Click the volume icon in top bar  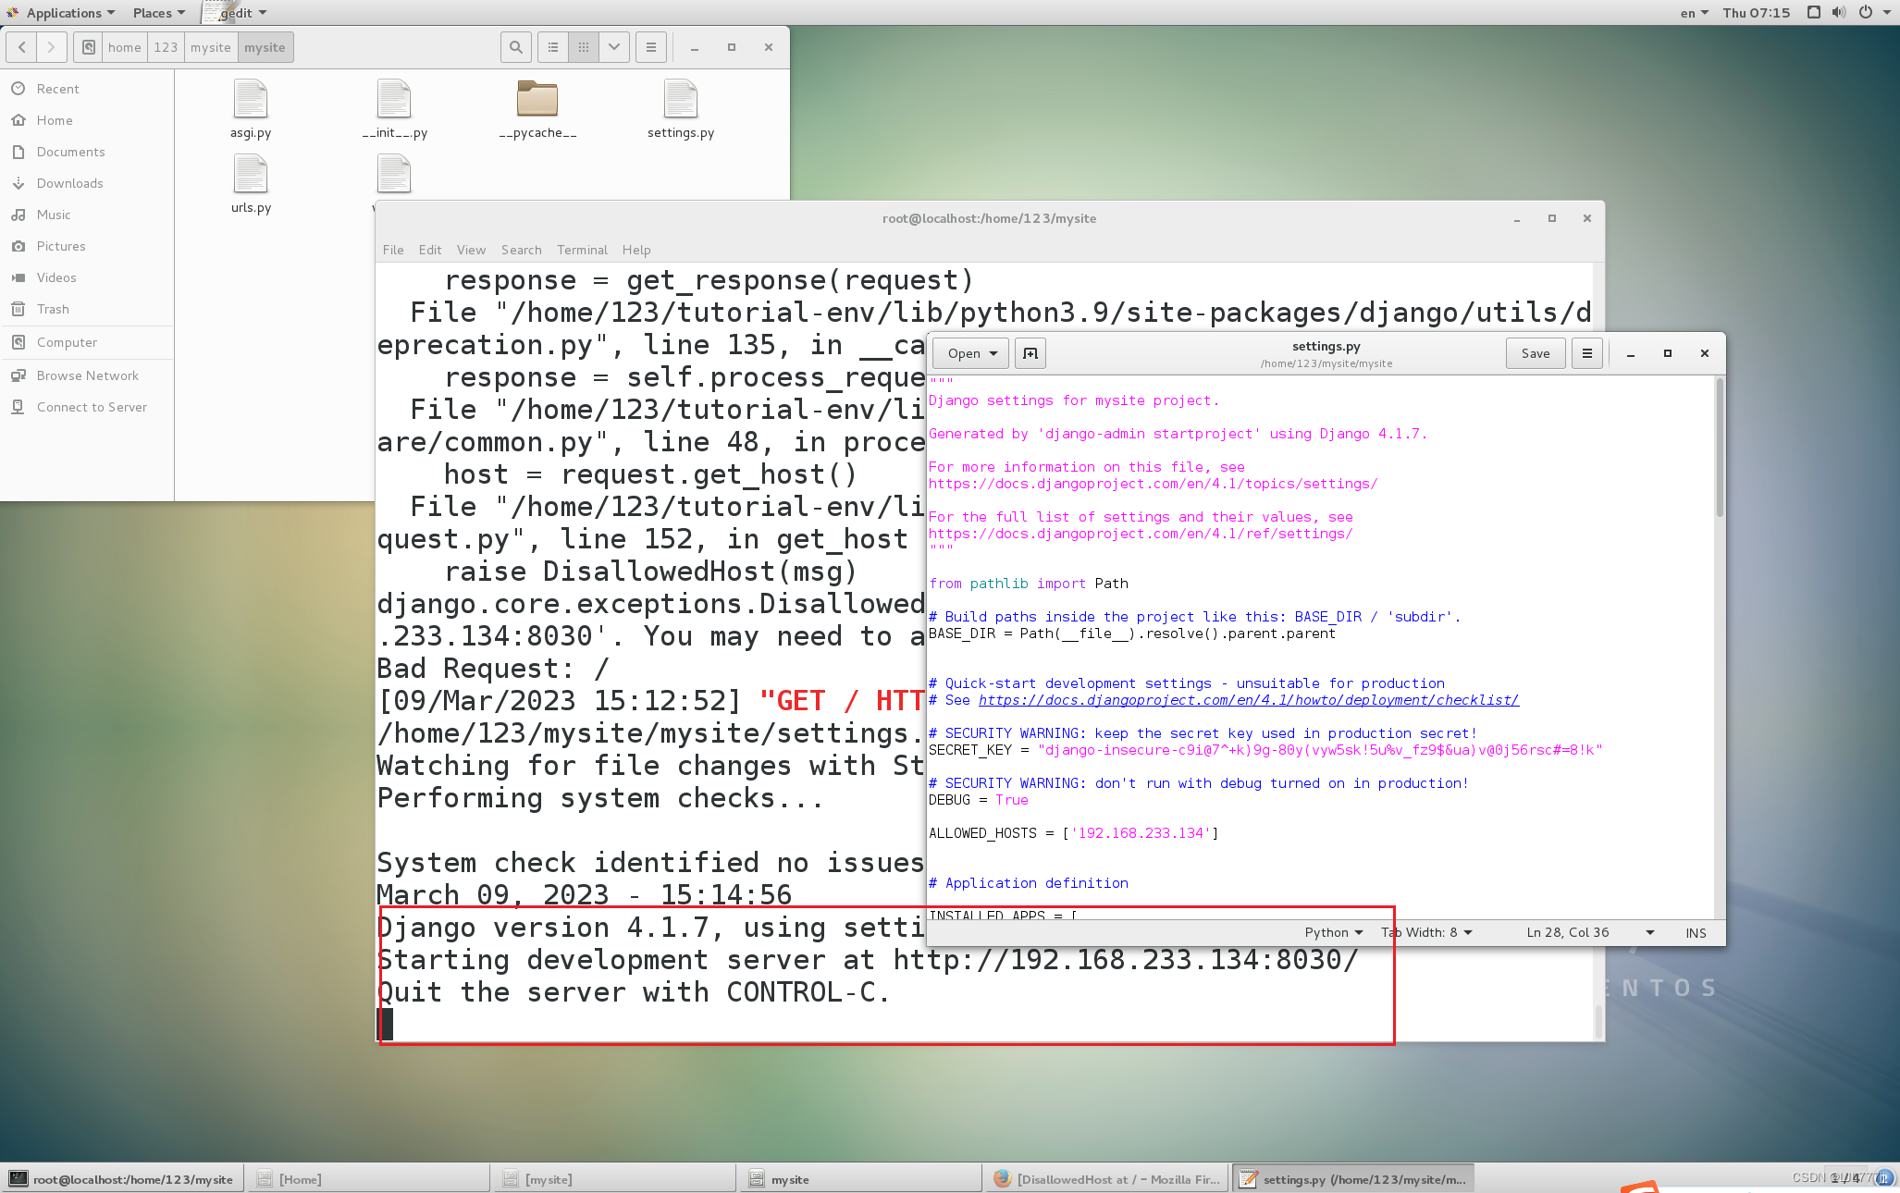pos(1839,12)
